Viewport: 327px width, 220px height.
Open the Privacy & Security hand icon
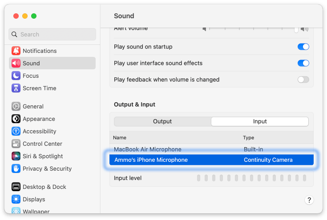16,168
